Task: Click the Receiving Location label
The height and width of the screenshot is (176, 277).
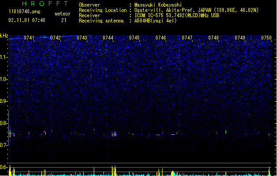Action: pyautogui.click(x=103, y=10)
